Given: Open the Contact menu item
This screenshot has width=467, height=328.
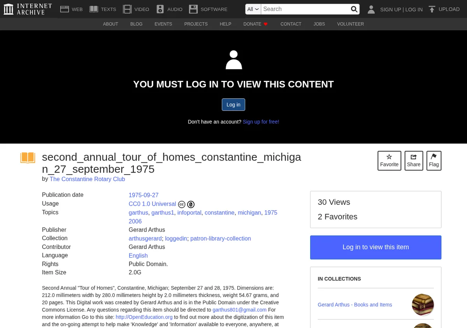Looking at the screenshot, I should (291, 24).
